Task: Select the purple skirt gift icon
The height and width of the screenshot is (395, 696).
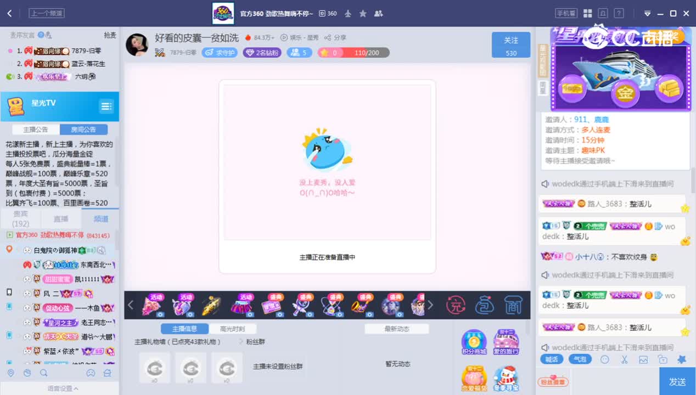Action: 241,306
